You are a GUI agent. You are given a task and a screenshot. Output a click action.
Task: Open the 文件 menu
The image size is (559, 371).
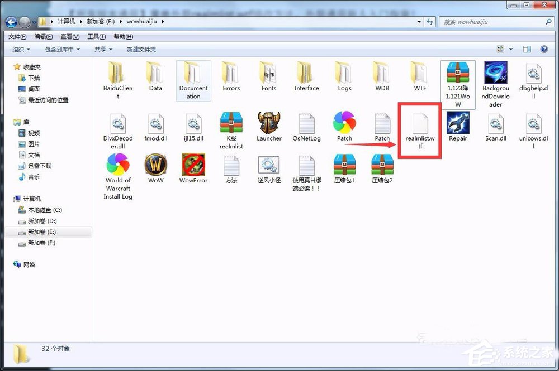coord(17,36)
